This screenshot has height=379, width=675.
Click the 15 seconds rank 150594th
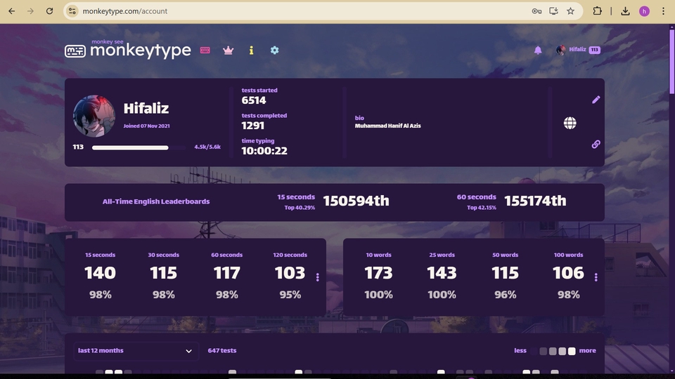pyautogui.click(x=356, y=201)
